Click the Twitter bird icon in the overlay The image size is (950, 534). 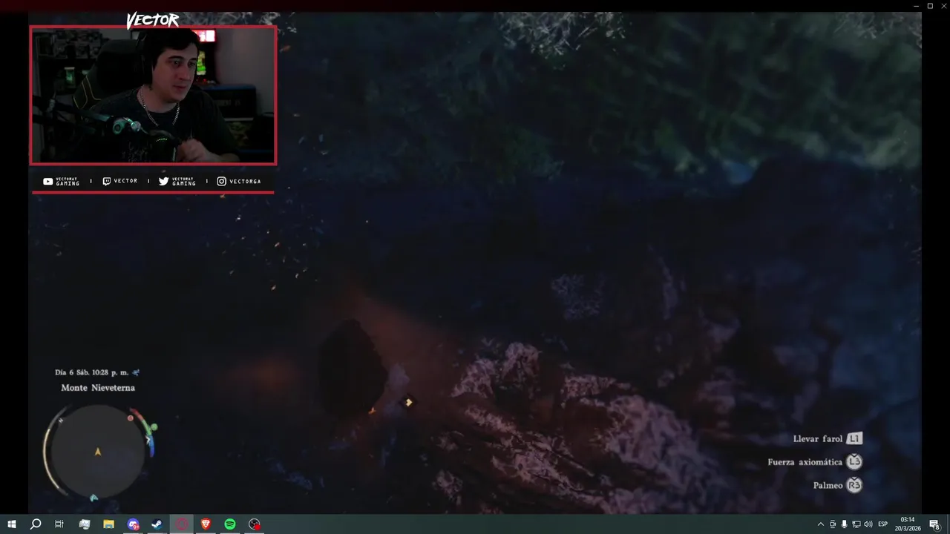(x=164, y=181)
